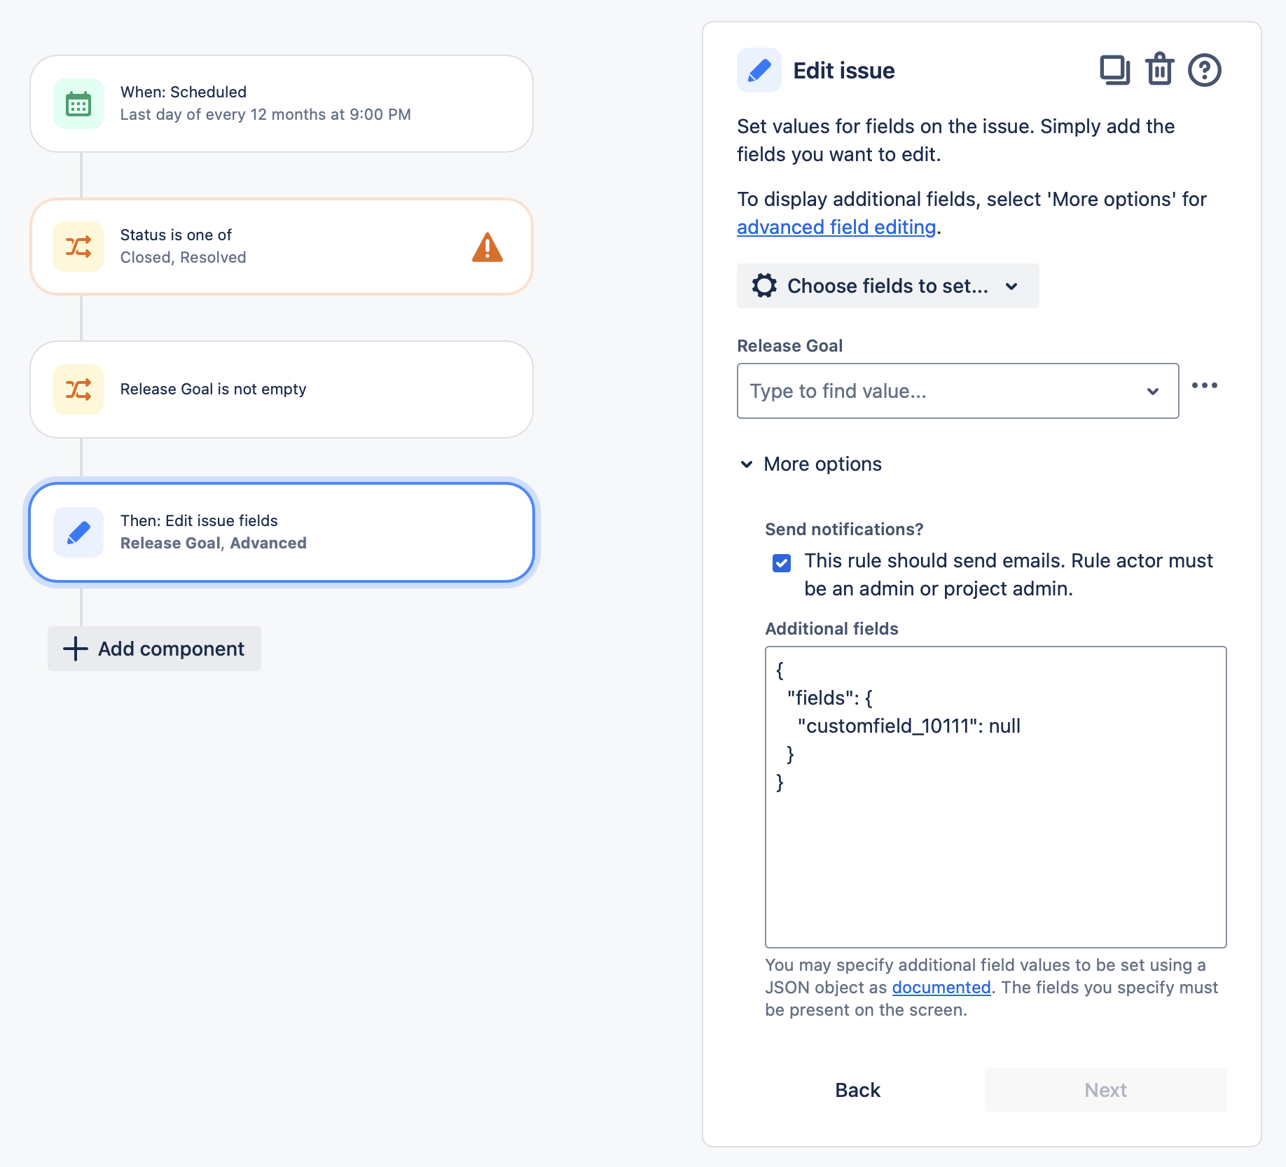Click the shuffle icon on Release Goal condition

(x=78, y=389)
